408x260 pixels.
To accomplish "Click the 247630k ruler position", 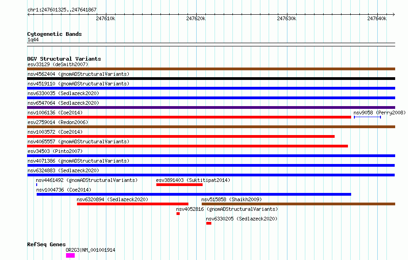I will [287, 18].
